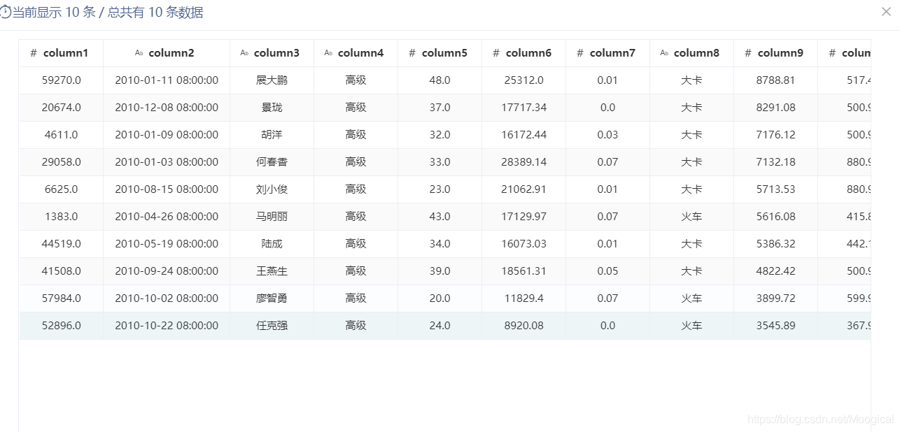This screenshot has width=900, height=432.
Task: Click the name cell 展大鹏
Action: tap(272, 80)
